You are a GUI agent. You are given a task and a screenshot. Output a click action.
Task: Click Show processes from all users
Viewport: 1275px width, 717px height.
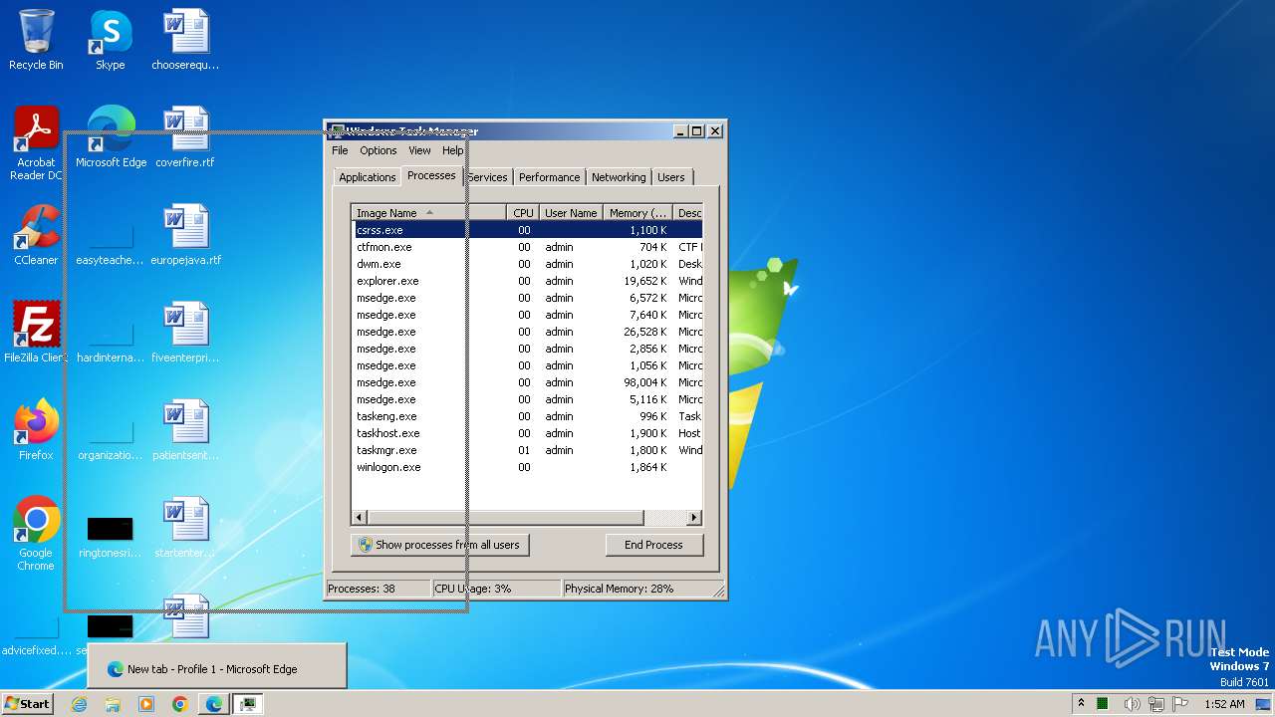[x=439, y=545]
